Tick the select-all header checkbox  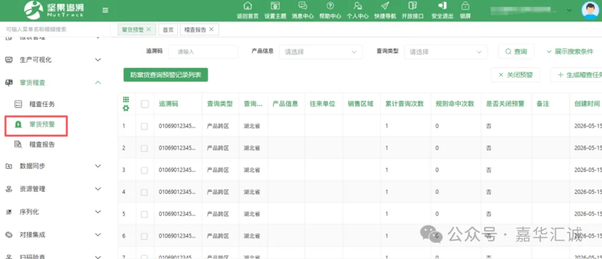pyautogui.click(x=145, y=104)
